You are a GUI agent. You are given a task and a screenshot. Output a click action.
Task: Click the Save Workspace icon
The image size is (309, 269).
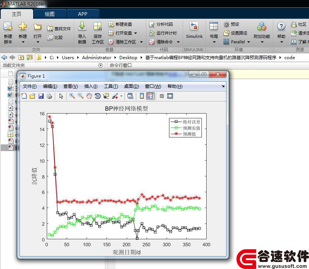98,26
